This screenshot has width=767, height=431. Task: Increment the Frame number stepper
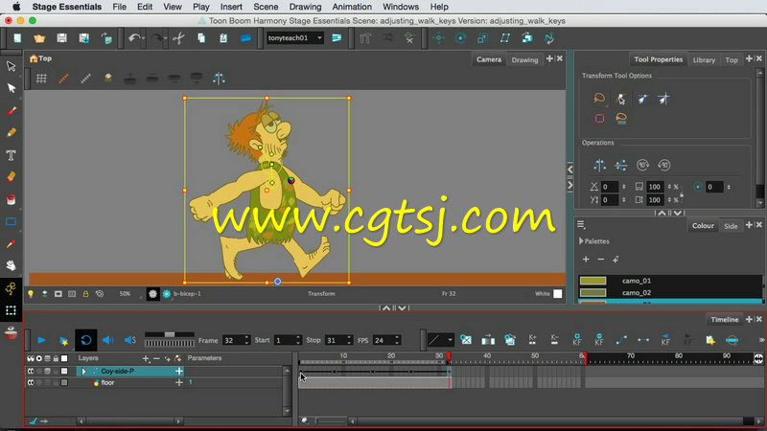(x=246, y=337)
